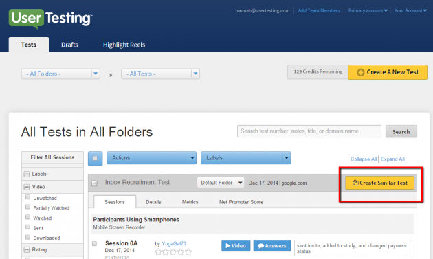The image size is (433, 259).
Task: Toggle the select-all sessions checkbox
Action: tap(96, 159)
